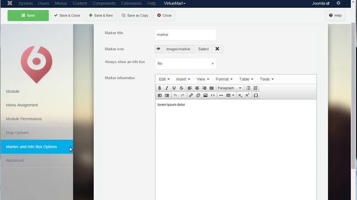Image resolution: width=357 pixels, height=200 pixels.
Task: Switch to the Advanced tab
Action: point(36,161)
